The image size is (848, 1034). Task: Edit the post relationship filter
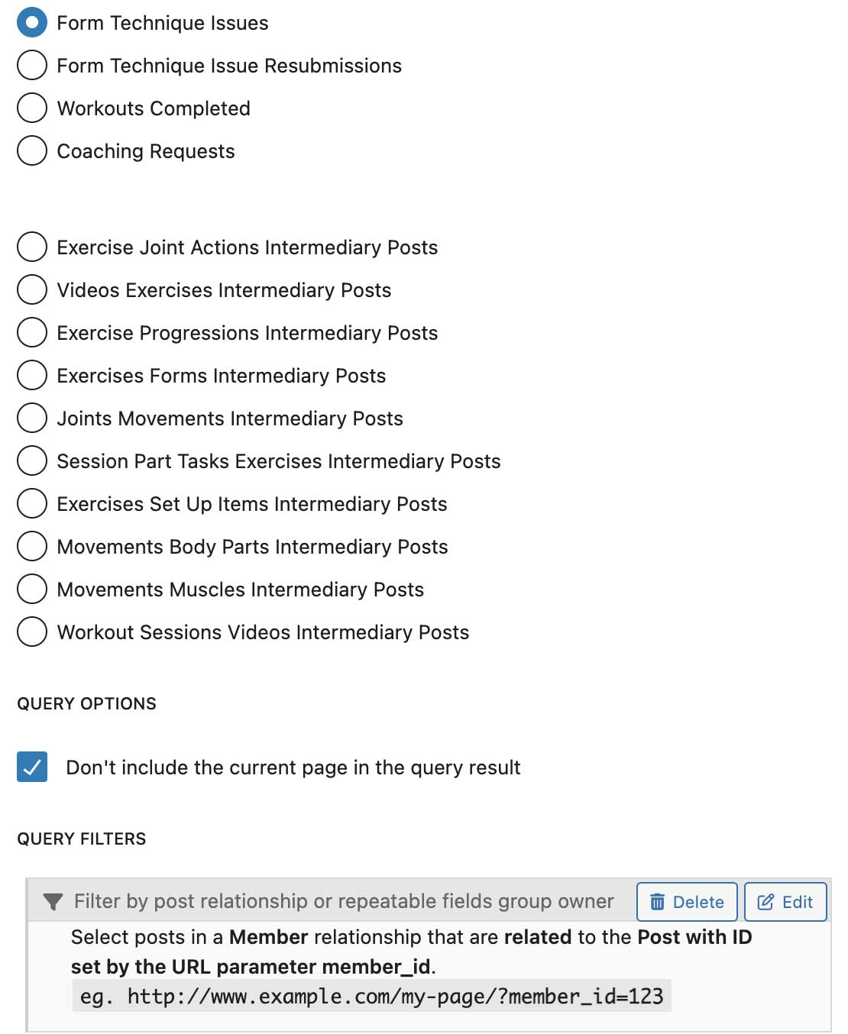[x=785, y=902]
